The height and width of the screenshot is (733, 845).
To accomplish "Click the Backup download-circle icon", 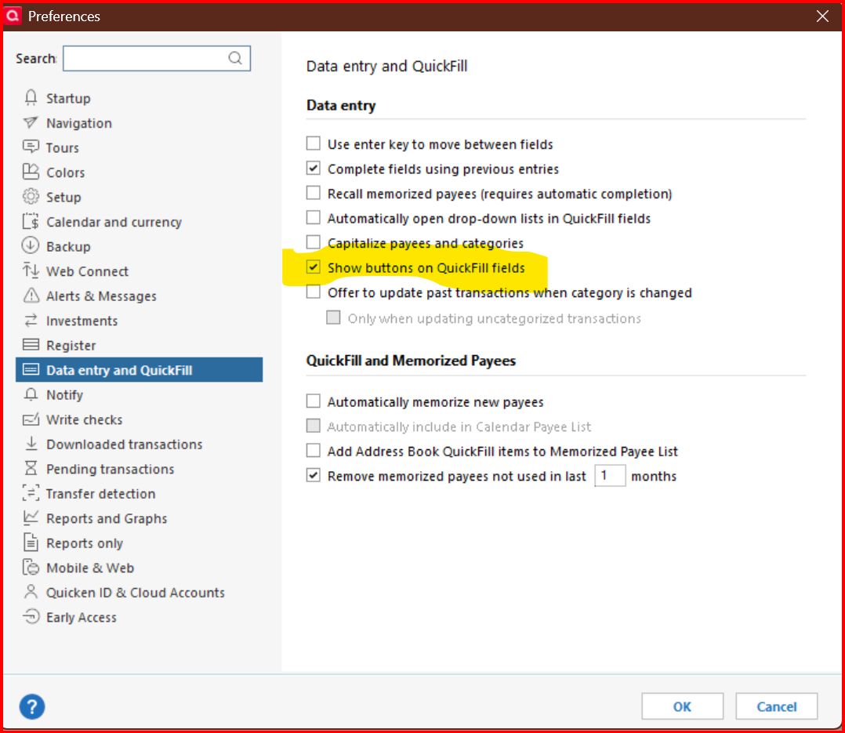I will (x=31, y=246).
